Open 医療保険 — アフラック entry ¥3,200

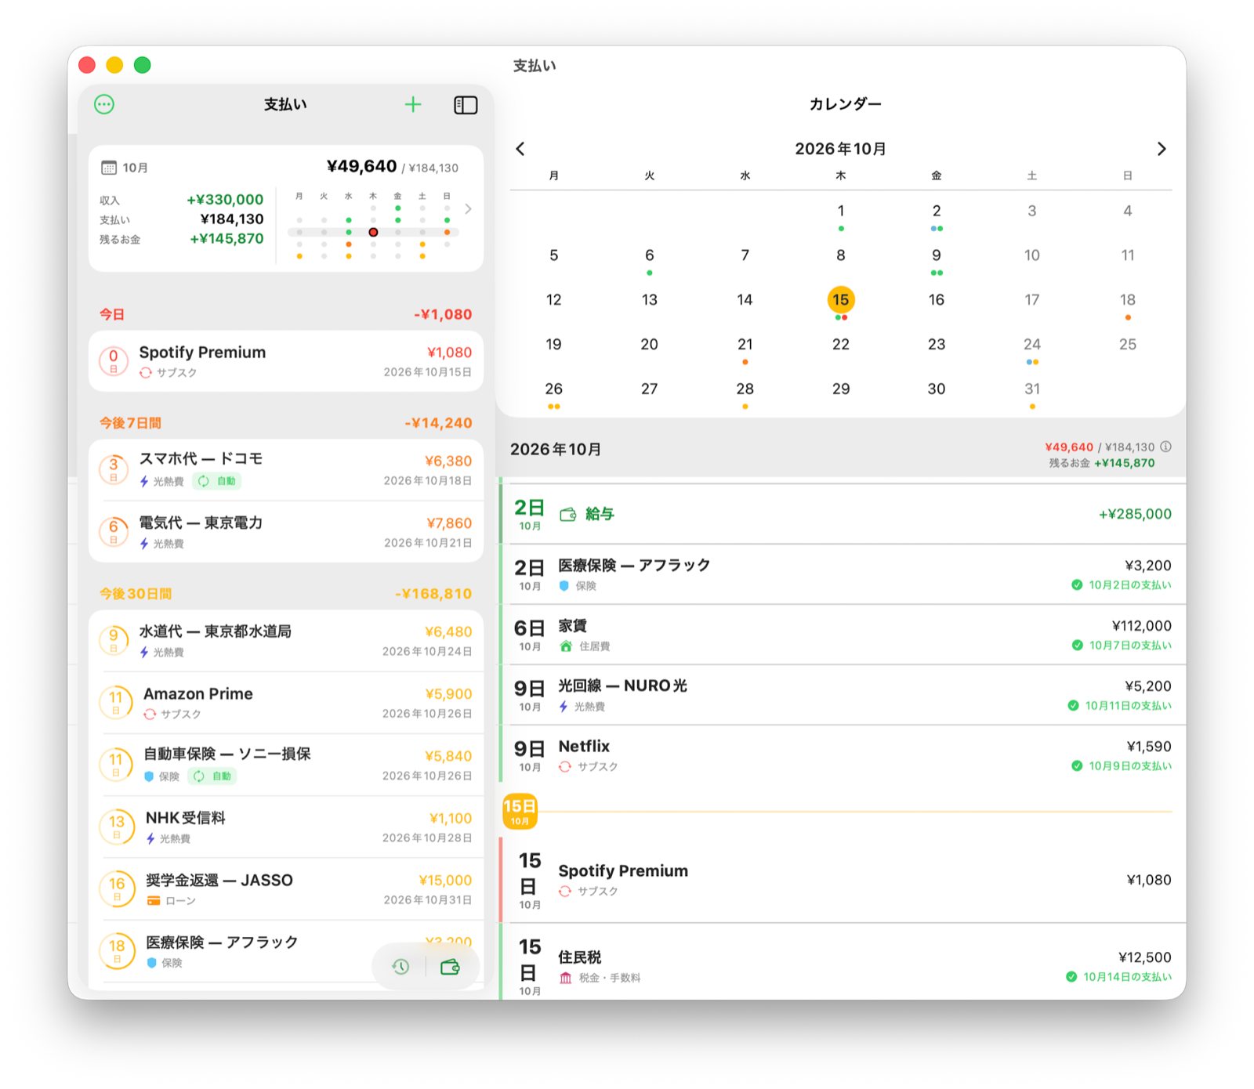843,574
